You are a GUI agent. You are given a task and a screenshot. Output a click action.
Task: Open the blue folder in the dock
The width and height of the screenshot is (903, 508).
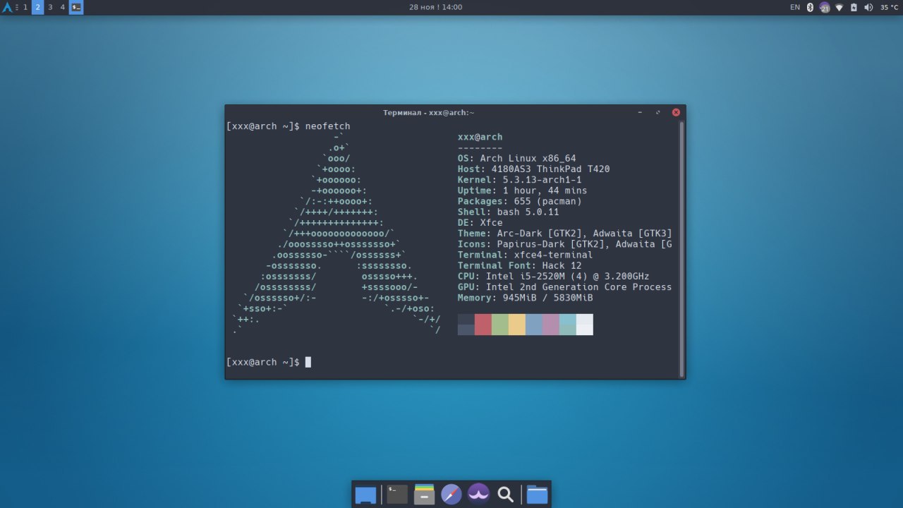click(x=537, y=495)
